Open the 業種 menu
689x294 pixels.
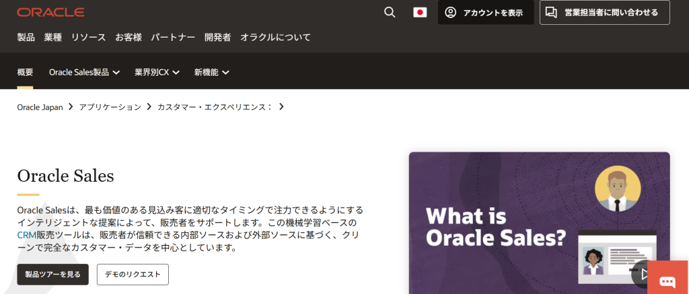pos(52,37)
